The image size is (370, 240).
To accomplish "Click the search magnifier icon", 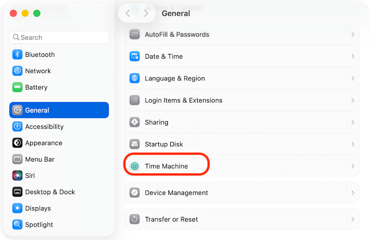I will click(x=16, y=37).
